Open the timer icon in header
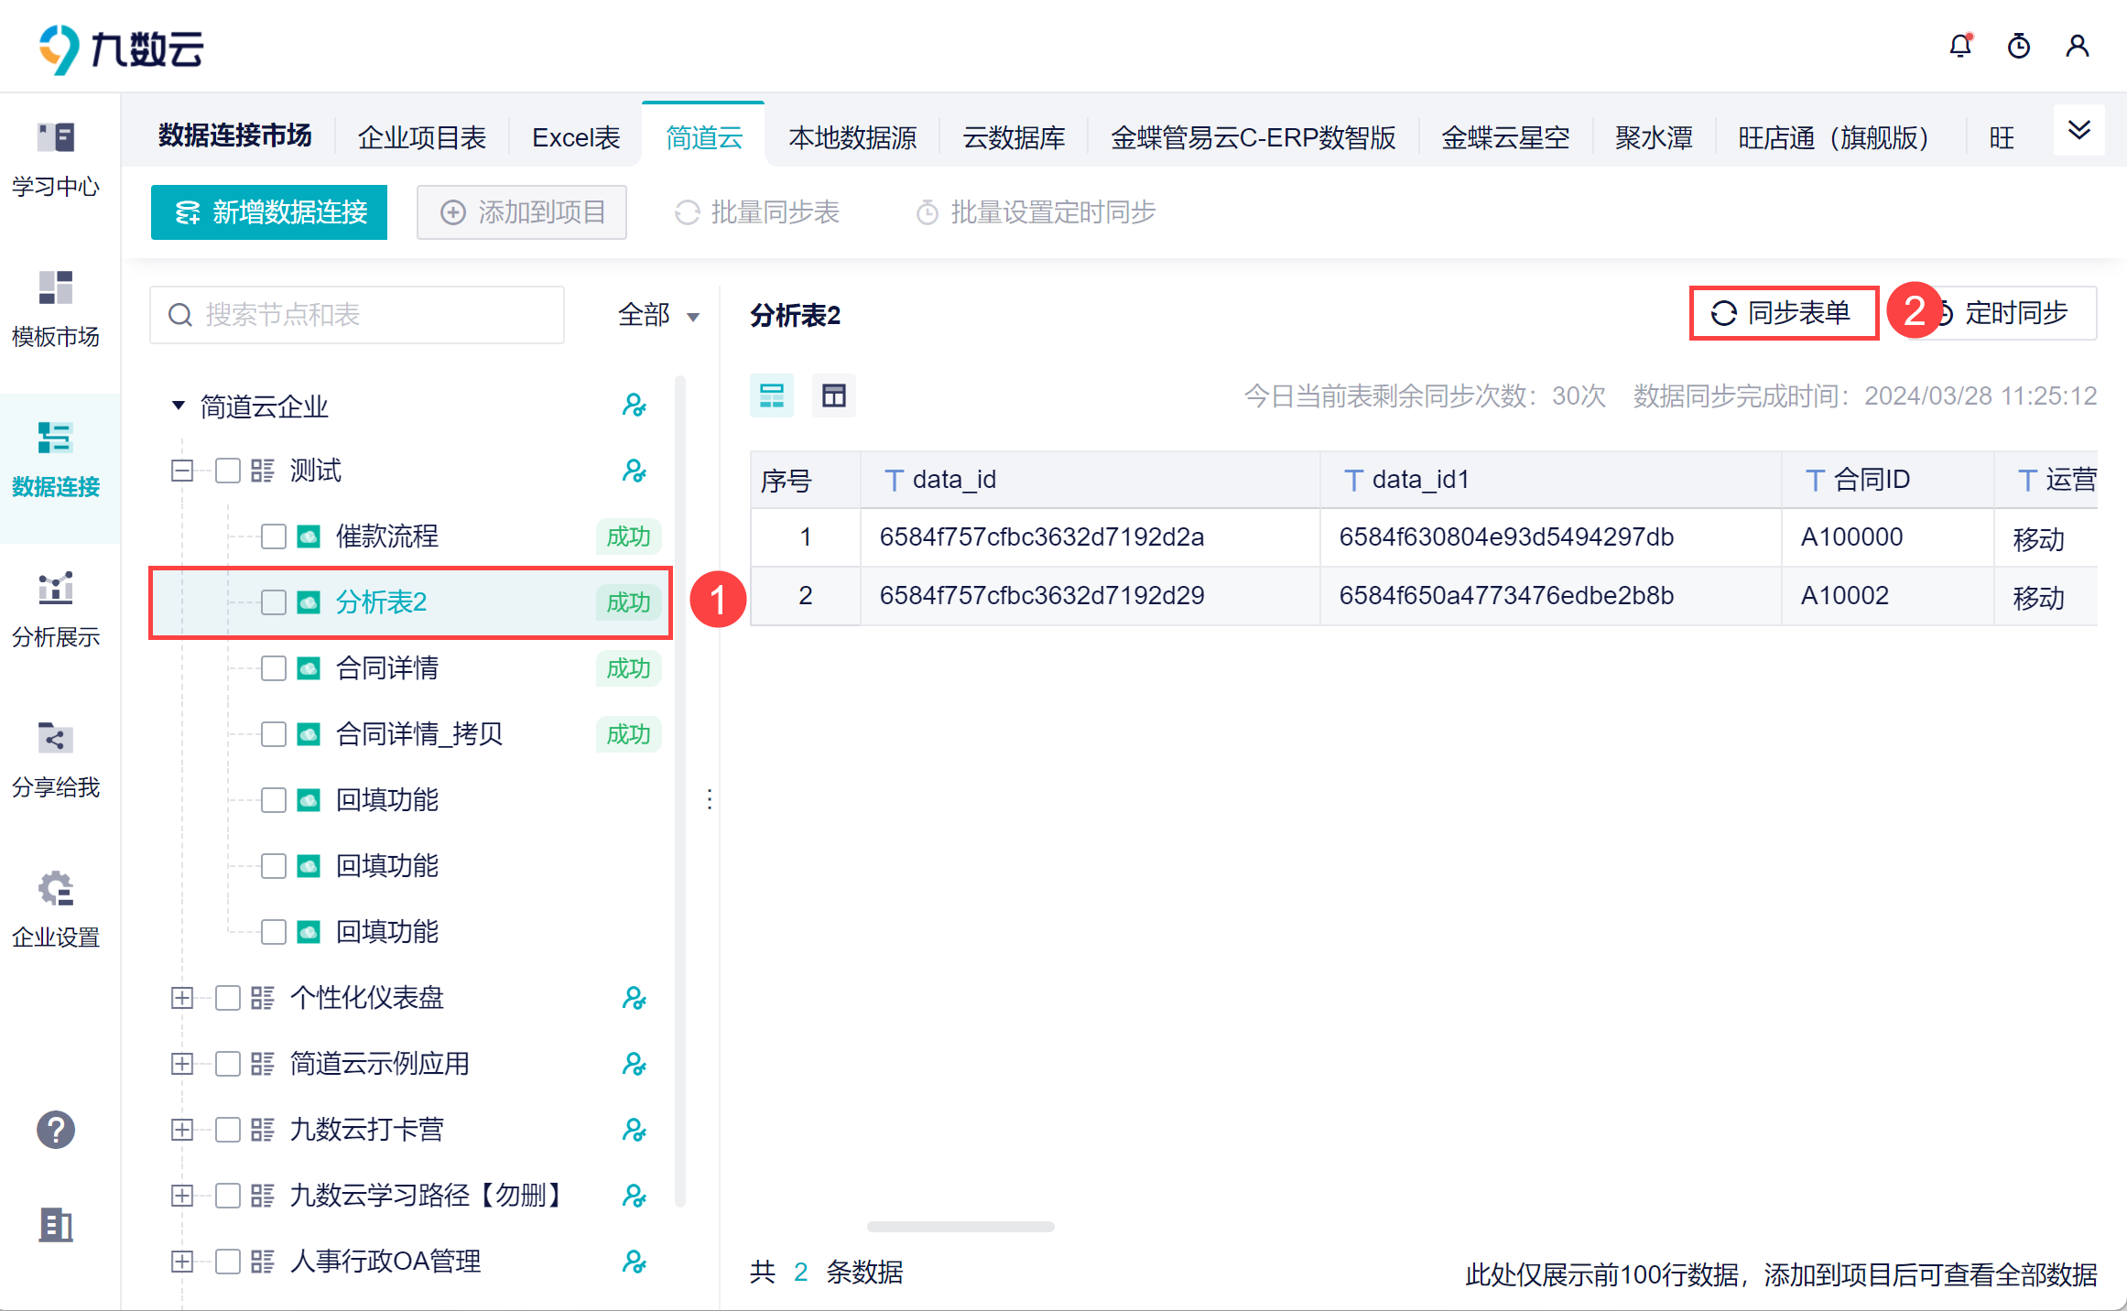This screenshot has width=2127, height=1311. [2018, 46]
